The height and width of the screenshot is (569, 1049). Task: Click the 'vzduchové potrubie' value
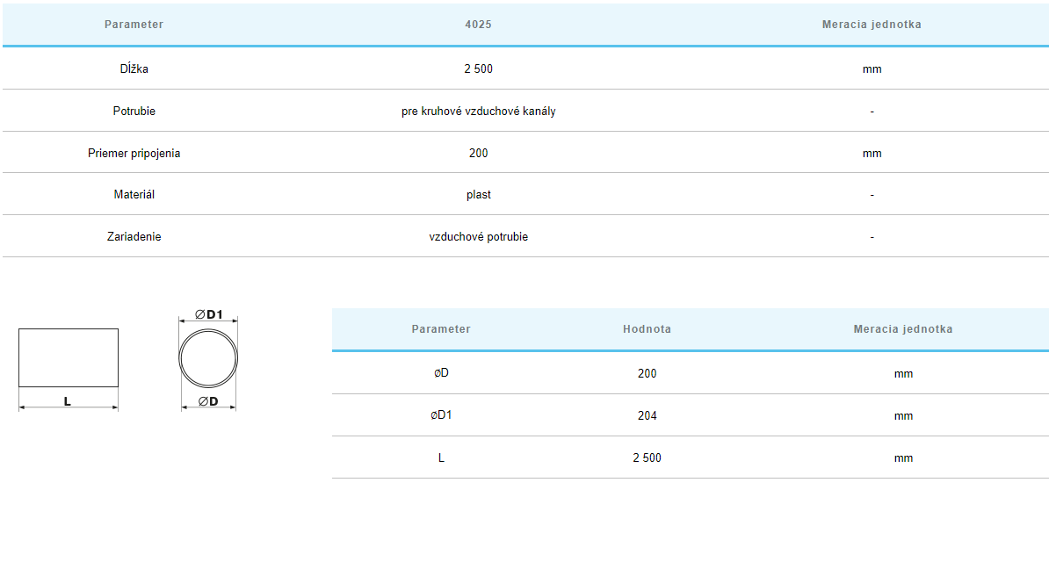coord(478,236)
